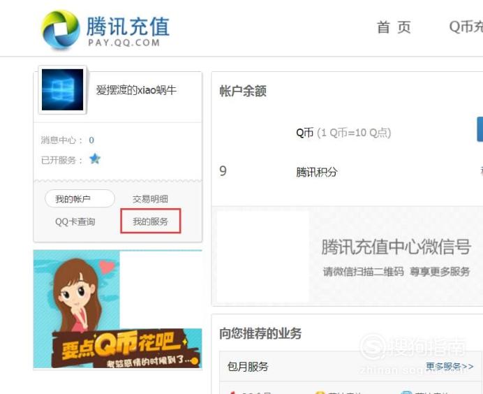
Task: Click the username 爱摆渡的xiao蜗牛
Action: 136,90
